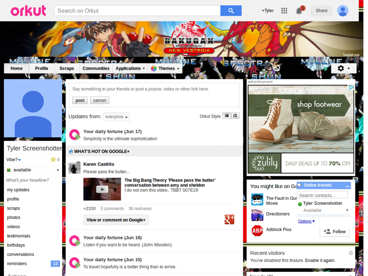Click the green status dot next to Tyler Screenshotter

click(300, 204)
